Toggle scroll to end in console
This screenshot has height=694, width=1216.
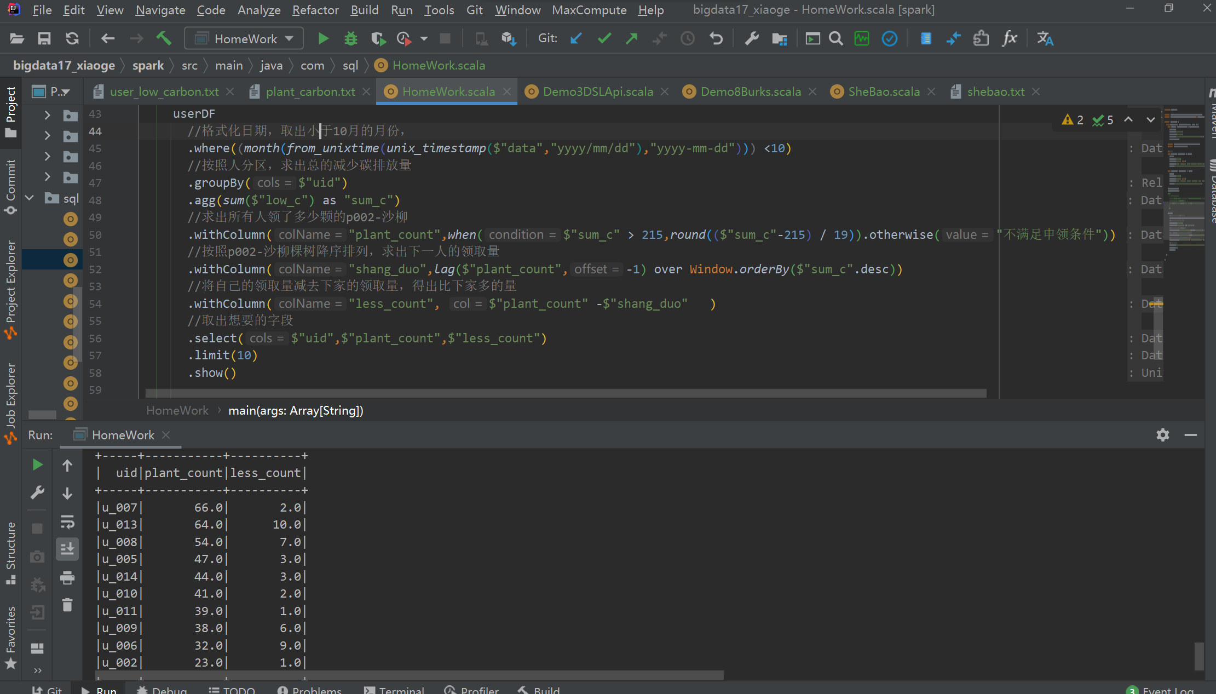pyautogui.click(x=67, y=549)
